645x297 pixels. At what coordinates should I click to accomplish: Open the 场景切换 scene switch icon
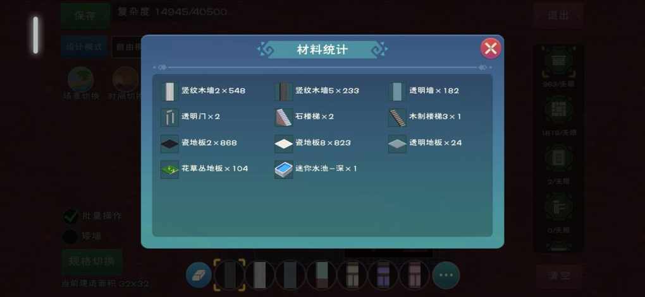click(81, 79)
